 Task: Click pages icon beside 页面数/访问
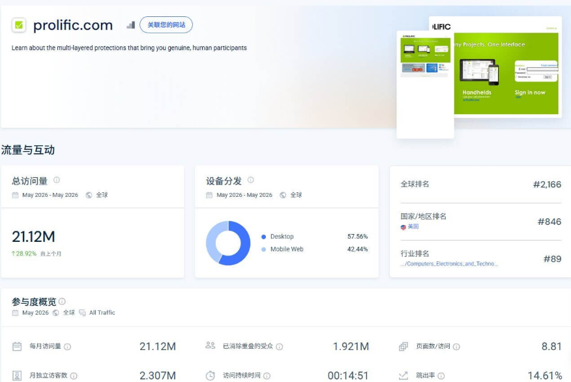tap(403, 346)
